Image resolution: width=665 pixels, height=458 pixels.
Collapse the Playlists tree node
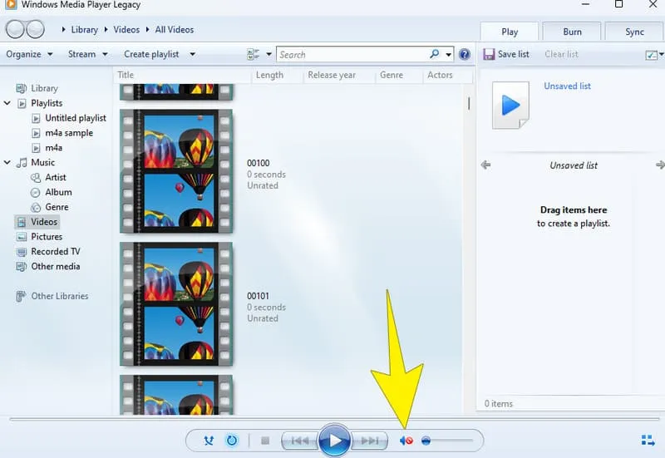coord(7,103)
